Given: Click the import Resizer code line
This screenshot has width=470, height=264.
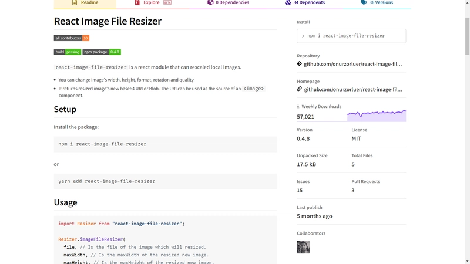Looking at the screenshot, I should click(x=122, y=224).
